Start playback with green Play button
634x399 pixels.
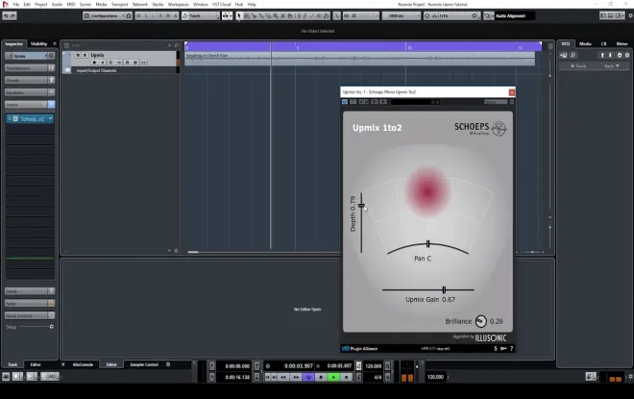[333, 377]
